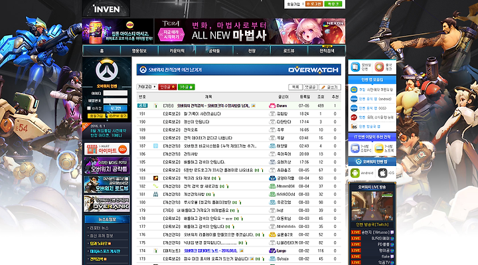
Task: Click the Overwatch icon in board title banner
Action: (143, 70)
